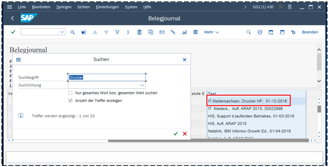Click the spreadsheet grid export icon

(196, 32)
